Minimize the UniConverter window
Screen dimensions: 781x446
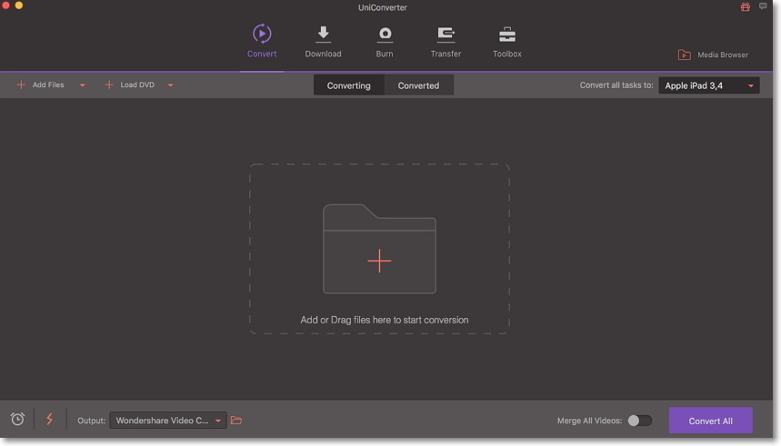19,5
